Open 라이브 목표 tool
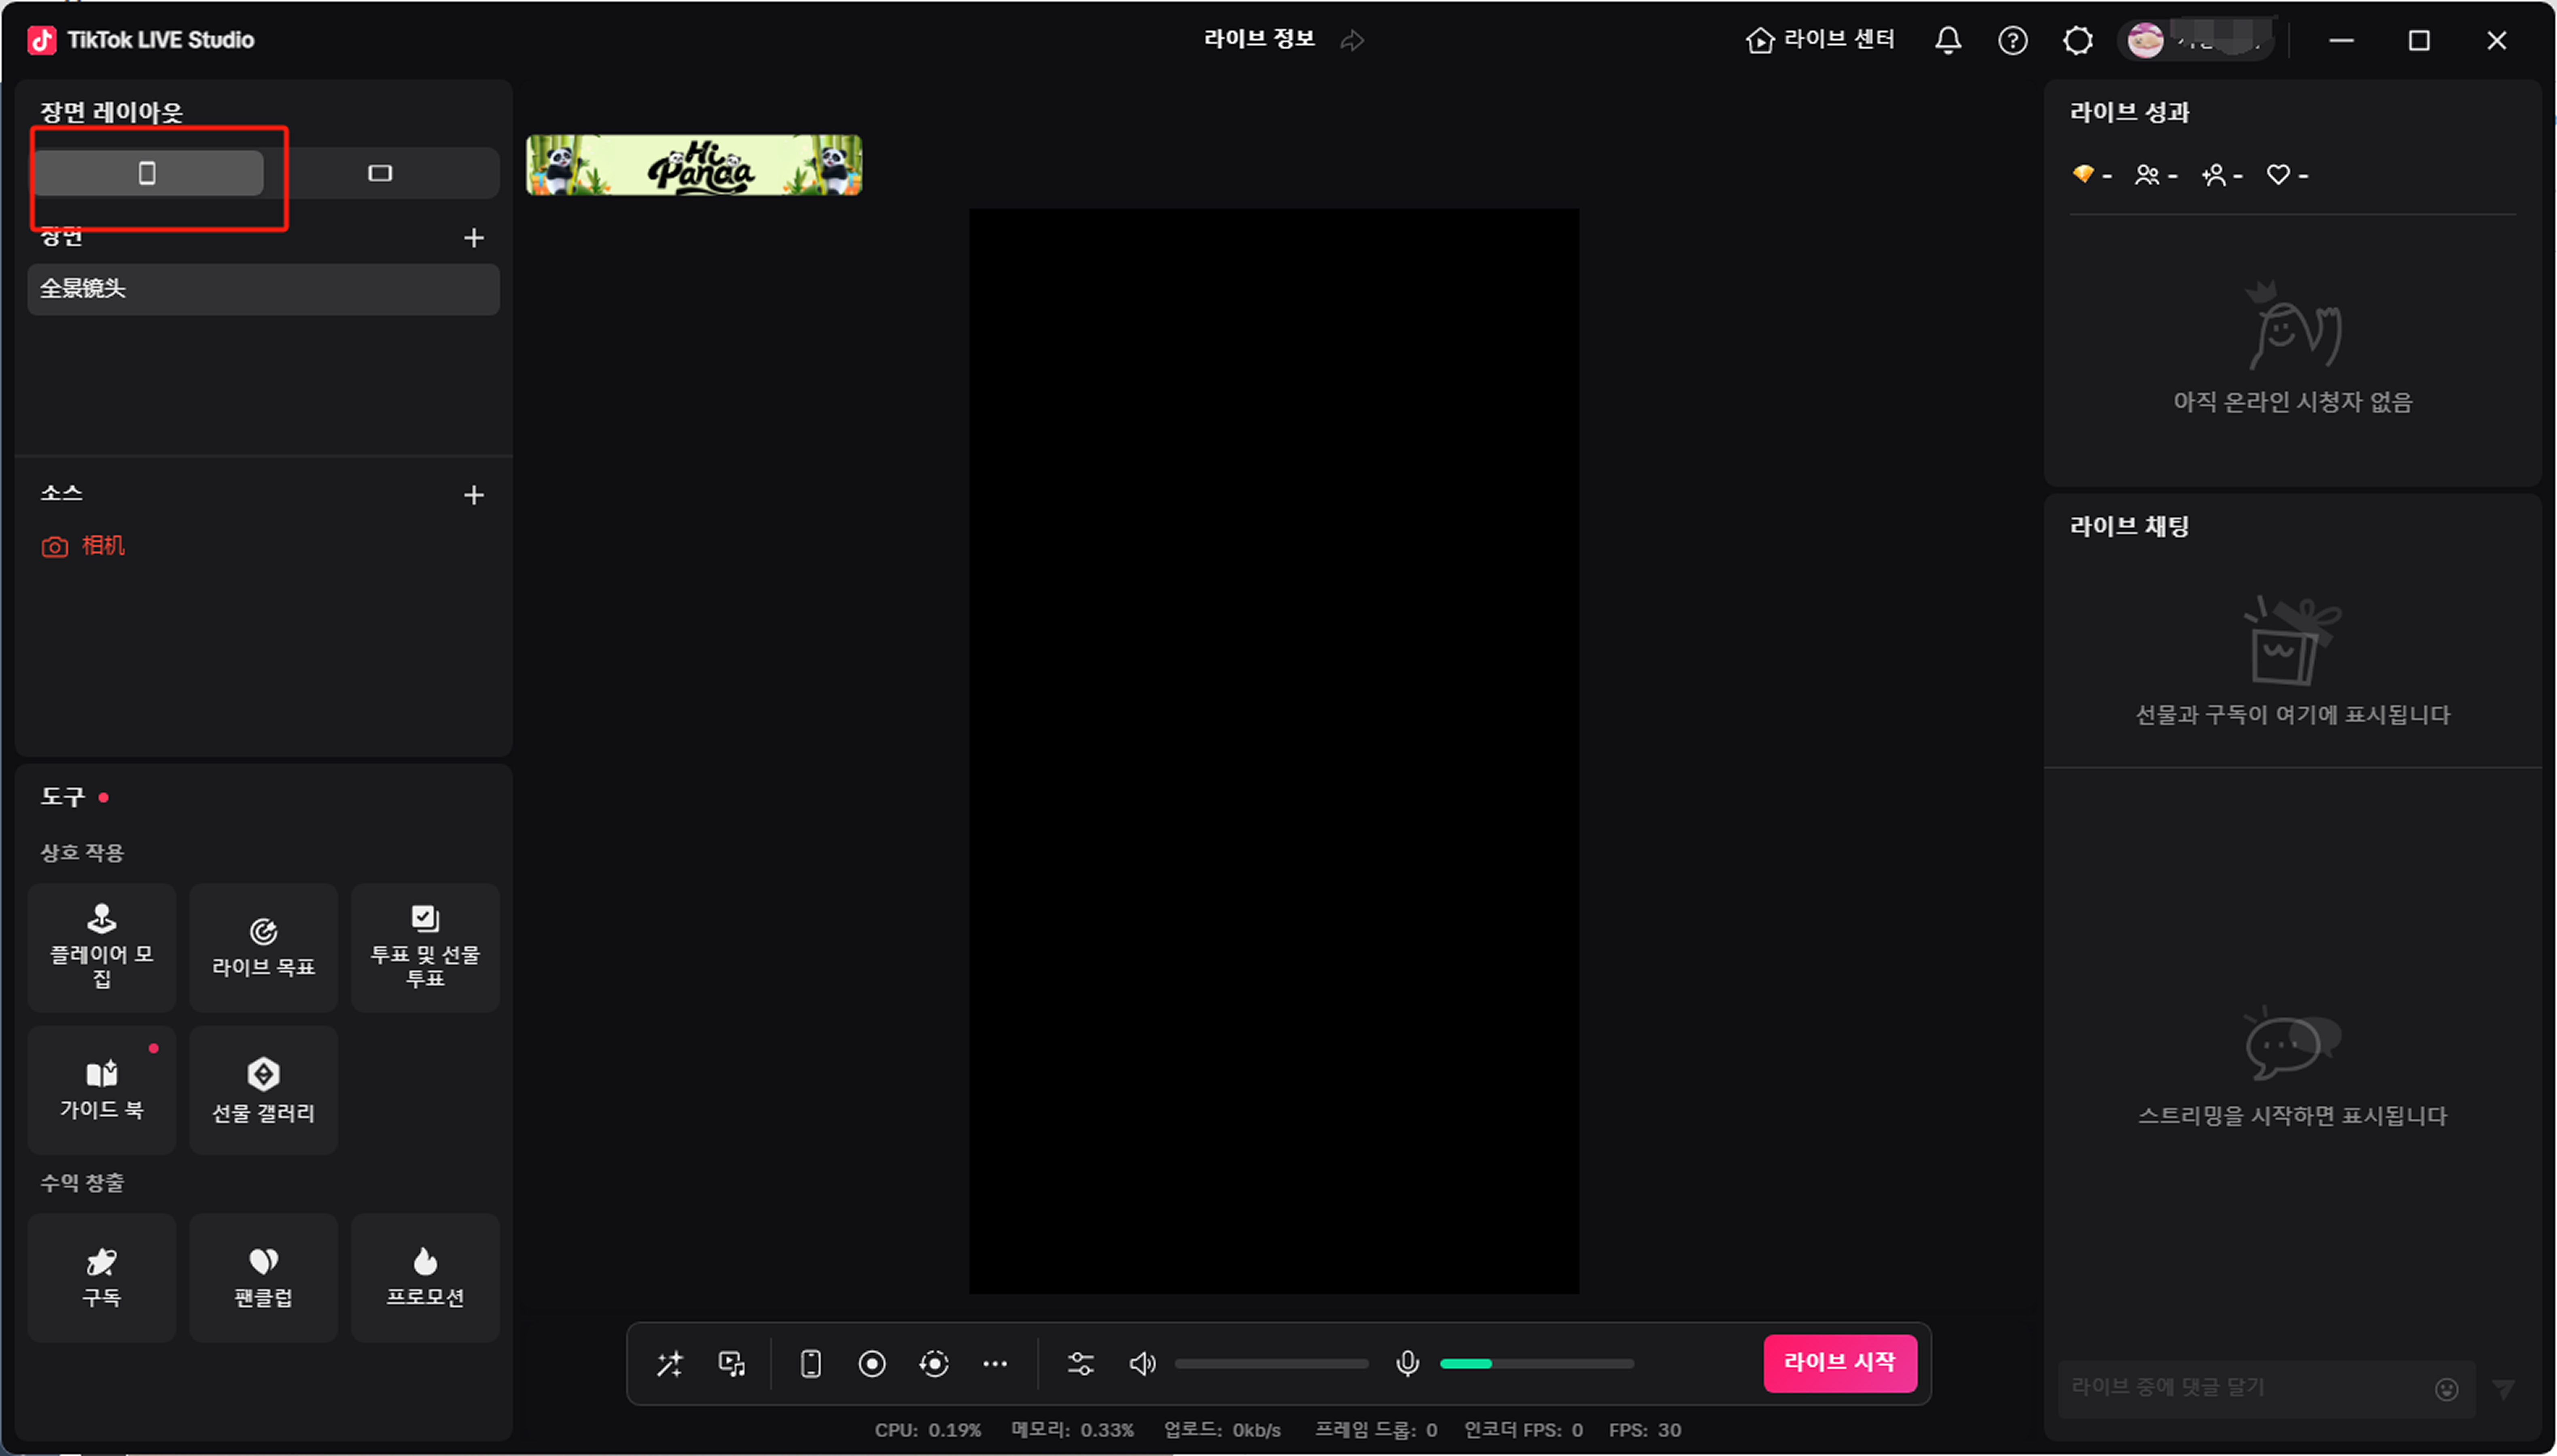This screenshot has width=2557, height=1456. pos(263,948)
